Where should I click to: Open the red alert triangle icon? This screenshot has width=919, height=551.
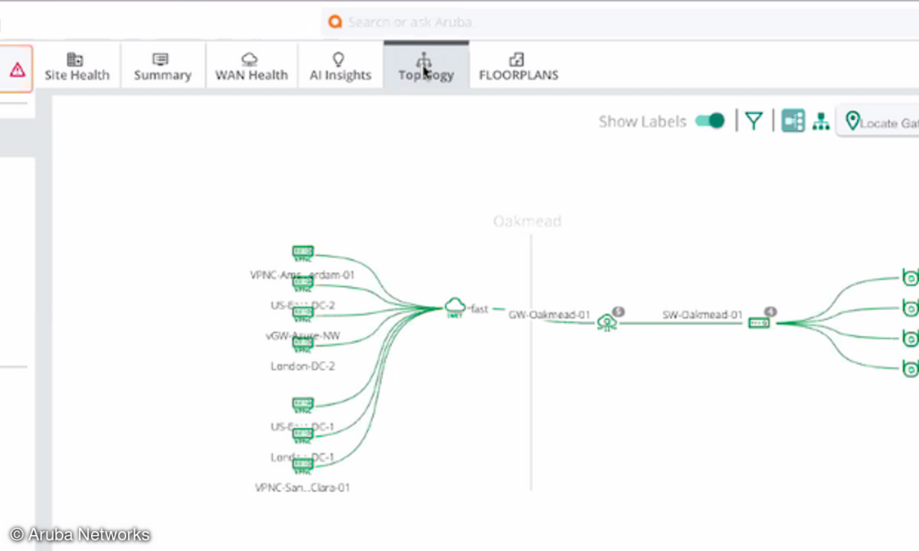pyautogui.click(x=18, y=70)
